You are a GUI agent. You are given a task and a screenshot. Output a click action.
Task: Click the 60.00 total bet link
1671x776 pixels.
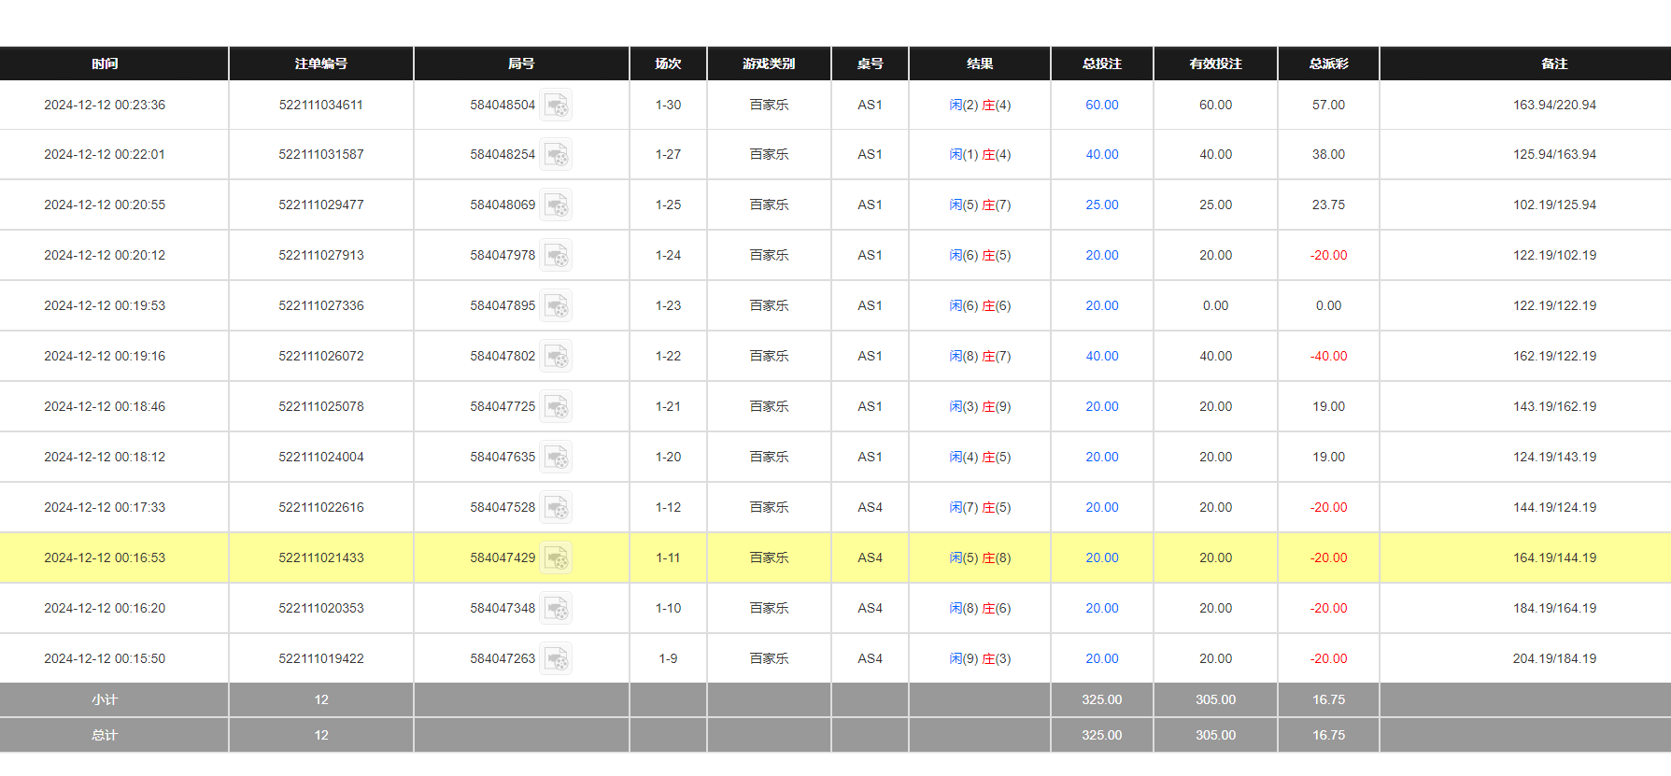pyautogui.click(x=1101, y=106)
